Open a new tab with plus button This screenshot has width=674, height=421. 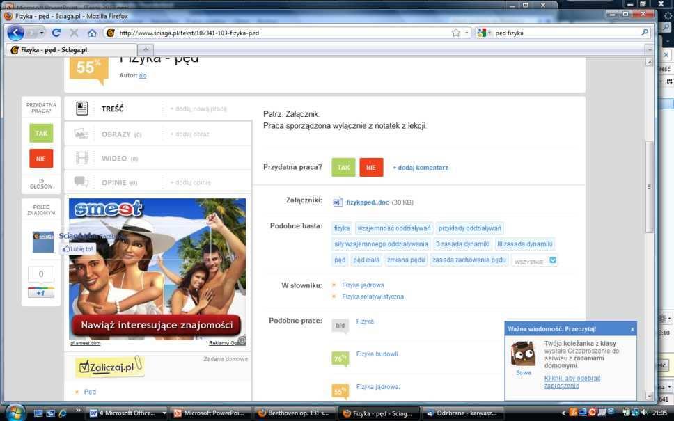[146, 50]
